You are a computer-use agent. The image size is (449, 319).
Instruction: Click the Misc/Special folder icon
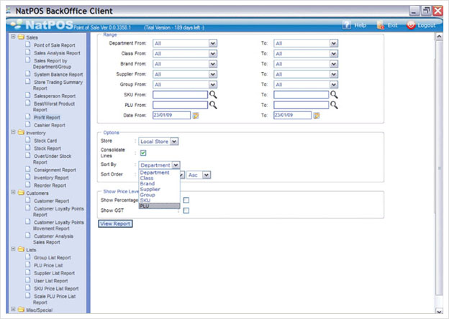pyautogui.click(x=21, y=309)
